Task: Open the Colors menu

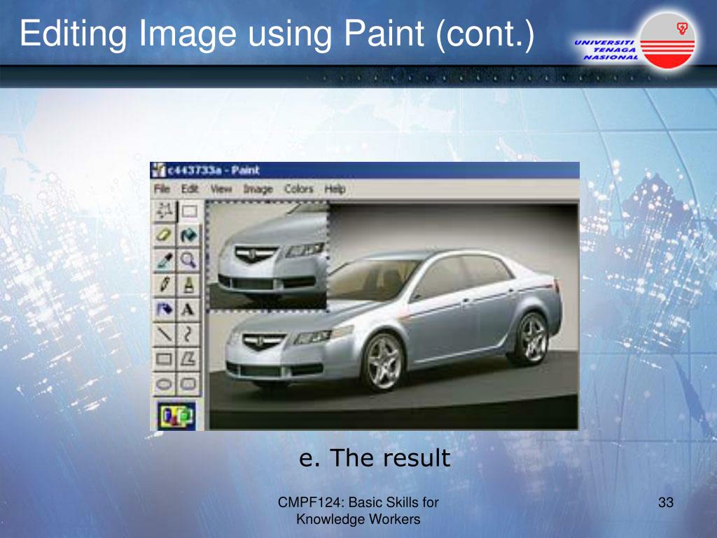Action: pos(298,189)
